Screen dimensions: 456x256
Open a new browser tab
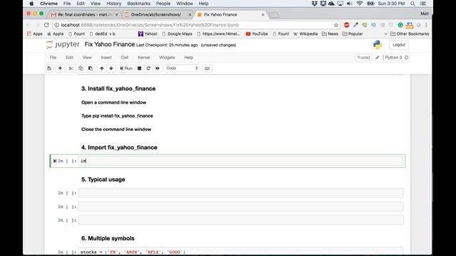pyautogui.click(x=274, y=15)
